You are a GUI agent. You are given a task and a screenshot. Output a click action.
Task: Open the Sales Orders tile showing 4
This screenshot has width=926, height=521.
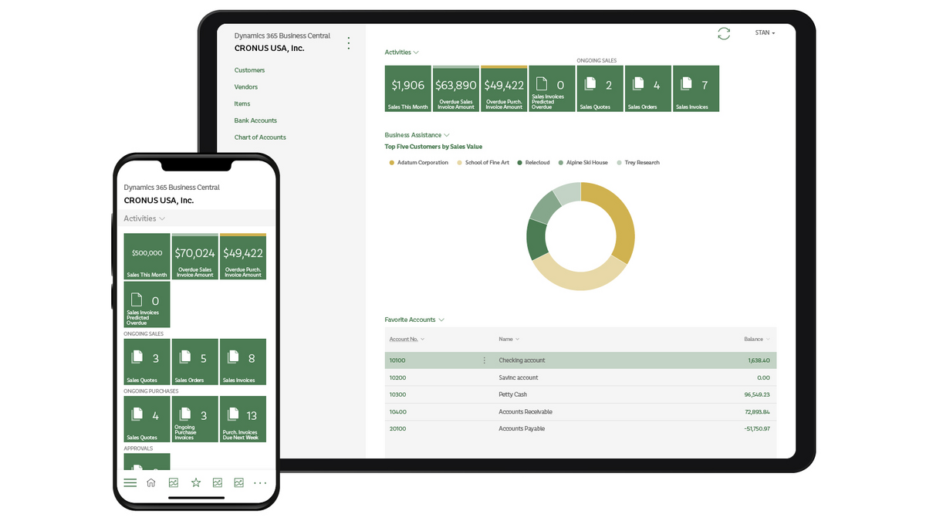[x=648, y=89]
